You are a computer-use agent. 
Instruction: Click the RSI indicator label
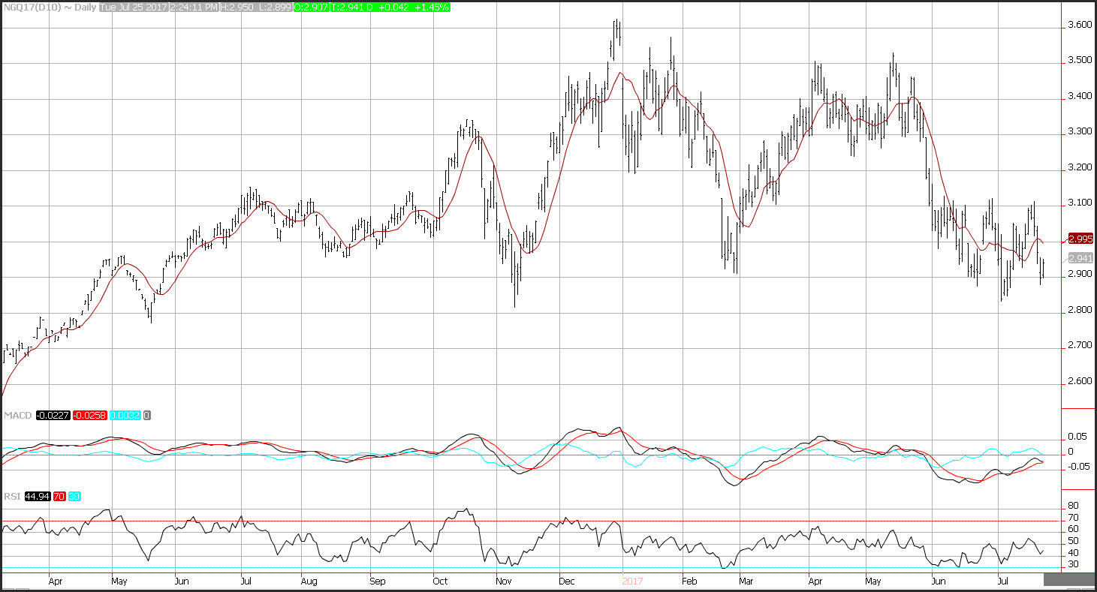coord(12,497)
